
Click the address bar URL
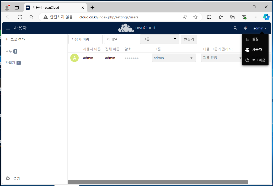(109, 17)
